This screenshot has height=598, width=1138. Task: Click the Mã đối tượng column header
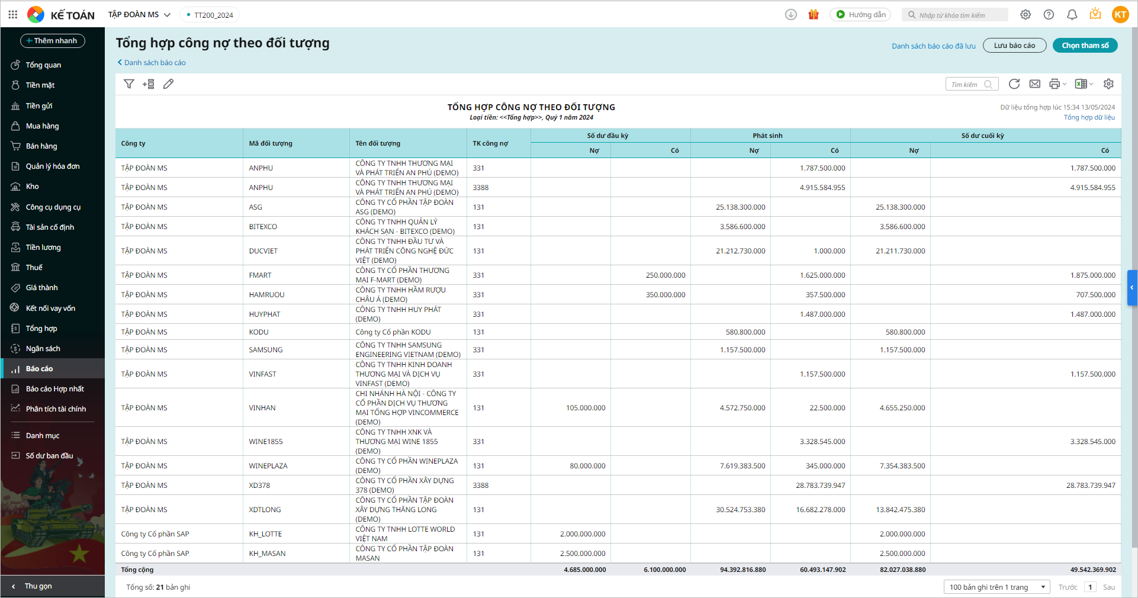coord(296,143)
